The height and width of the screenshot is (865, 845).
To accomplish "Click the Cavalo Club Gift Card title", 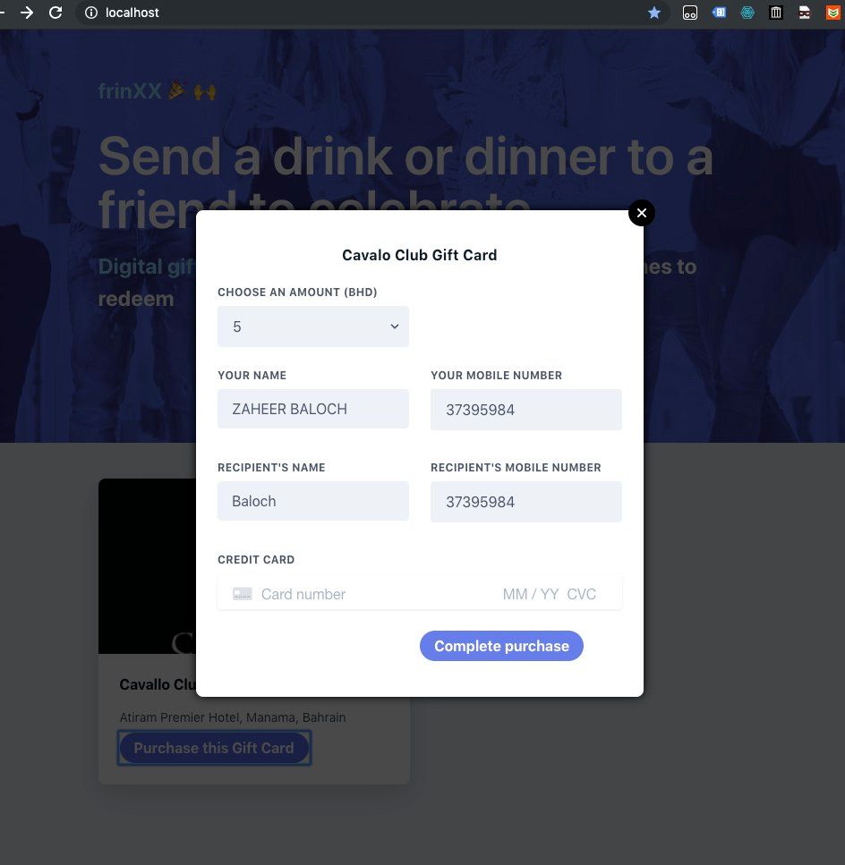I will click(420, 255).
